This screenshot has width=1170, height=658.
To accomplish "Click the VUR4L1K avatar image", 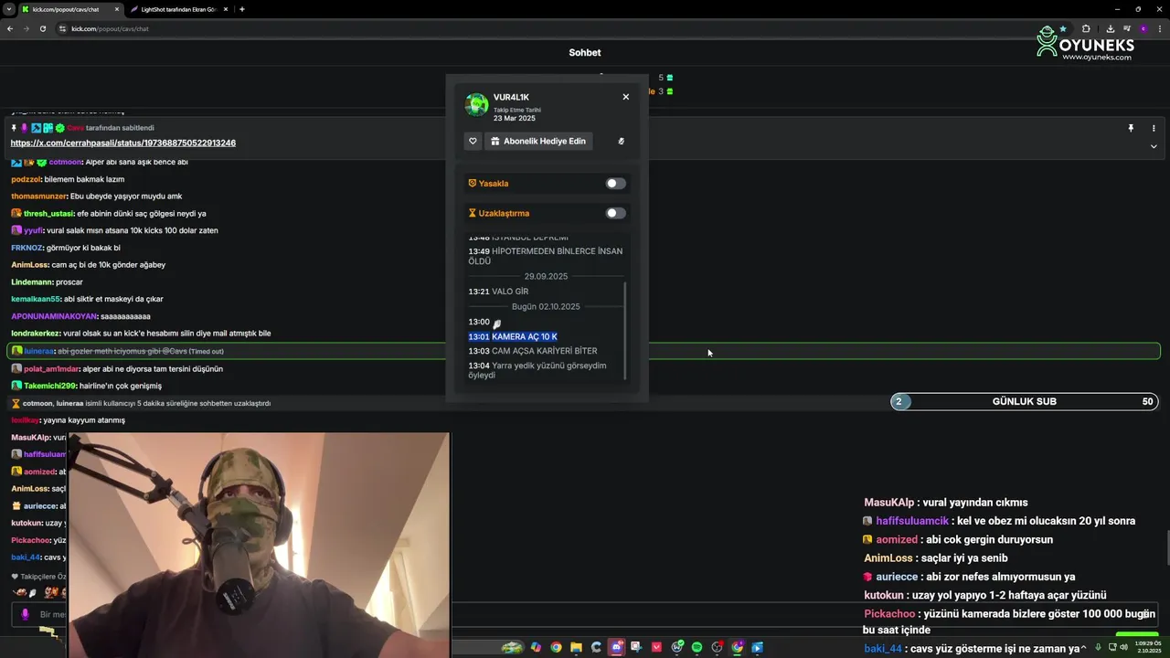I will point(476,104).
